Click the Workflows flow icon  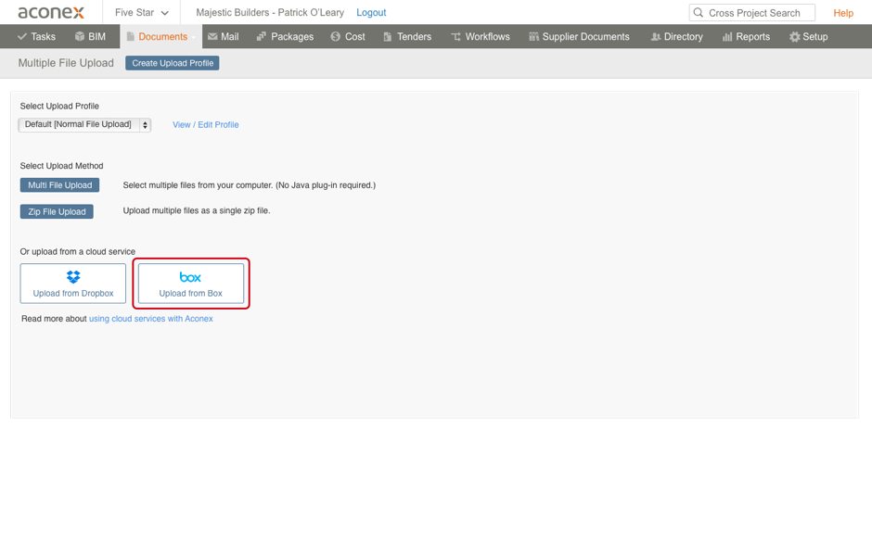click(456, 37)
